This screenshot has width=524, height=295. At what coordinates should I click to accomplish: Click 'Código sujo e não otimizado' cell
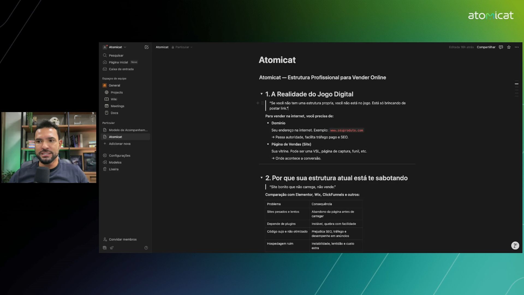pyautogui.click(x=287, y=234)
